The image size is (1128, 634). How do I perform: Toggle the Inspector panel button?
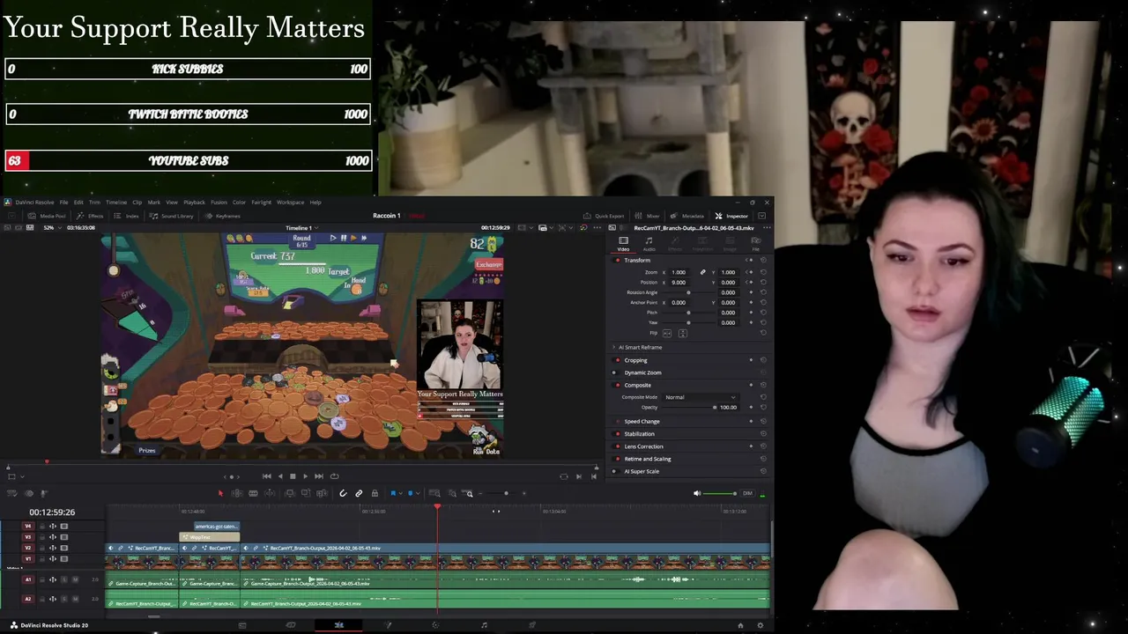pos(731,216)
